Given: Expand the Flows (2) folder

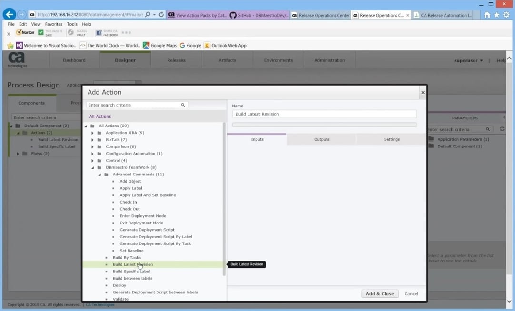Looking at the screenshot, I should 18,153.
